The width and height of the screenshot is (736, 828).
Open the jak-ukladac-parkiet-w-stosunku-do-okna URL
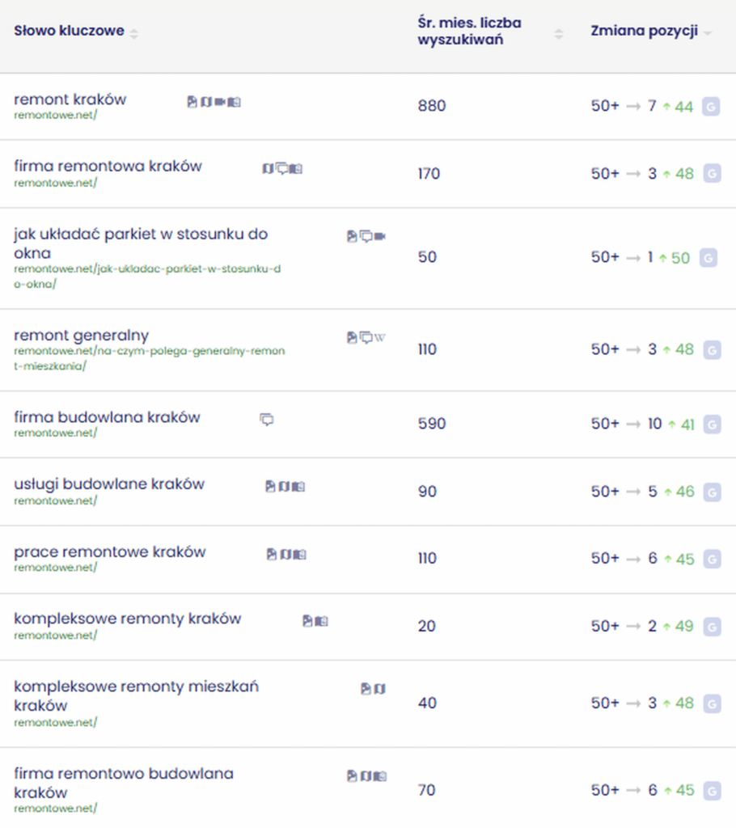pyautogui.click(x=147, y=277)
